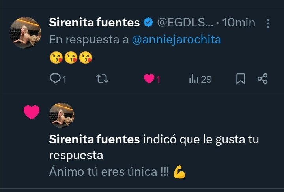Viewport: 284px width, 192px height.
Task: Open the small avatar in the like notification
Action: click(62, 115)
